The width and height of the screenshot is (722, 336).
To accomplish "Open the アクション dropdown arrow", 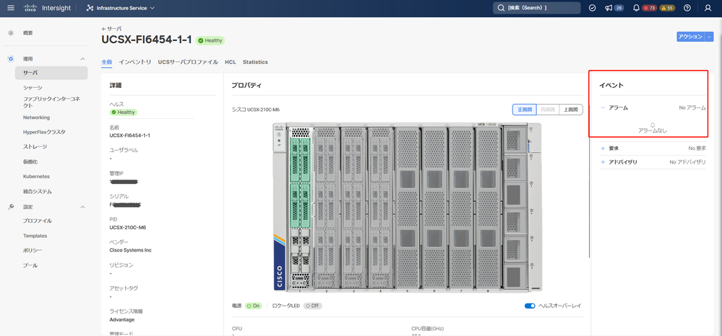I will click(x=709, y=37).
